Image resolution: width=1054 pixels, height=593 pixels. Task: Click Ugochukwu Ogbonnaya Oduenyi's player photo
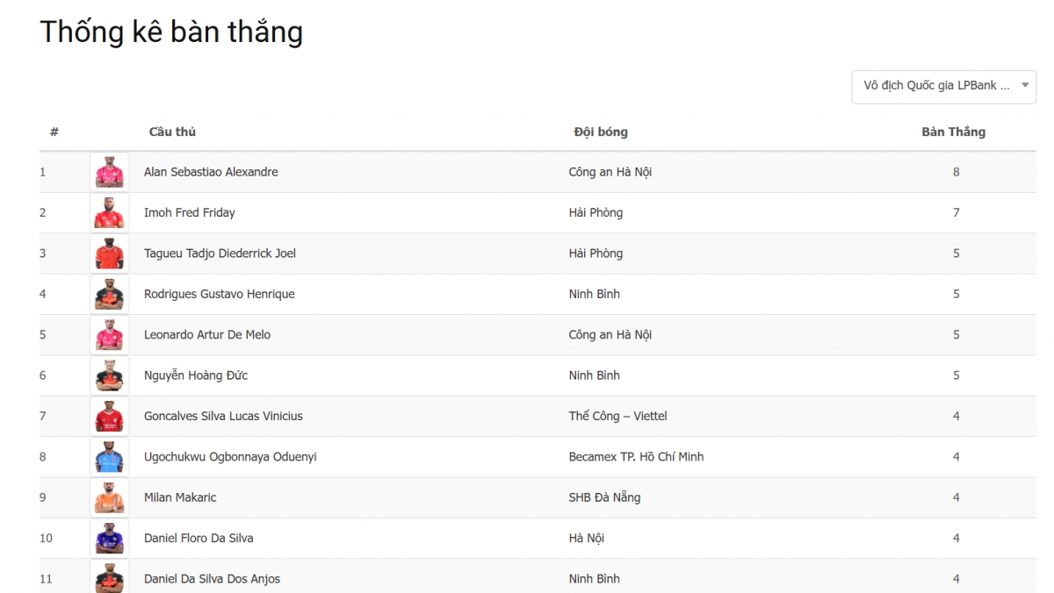pyautogui.click(x=109, y=457)
